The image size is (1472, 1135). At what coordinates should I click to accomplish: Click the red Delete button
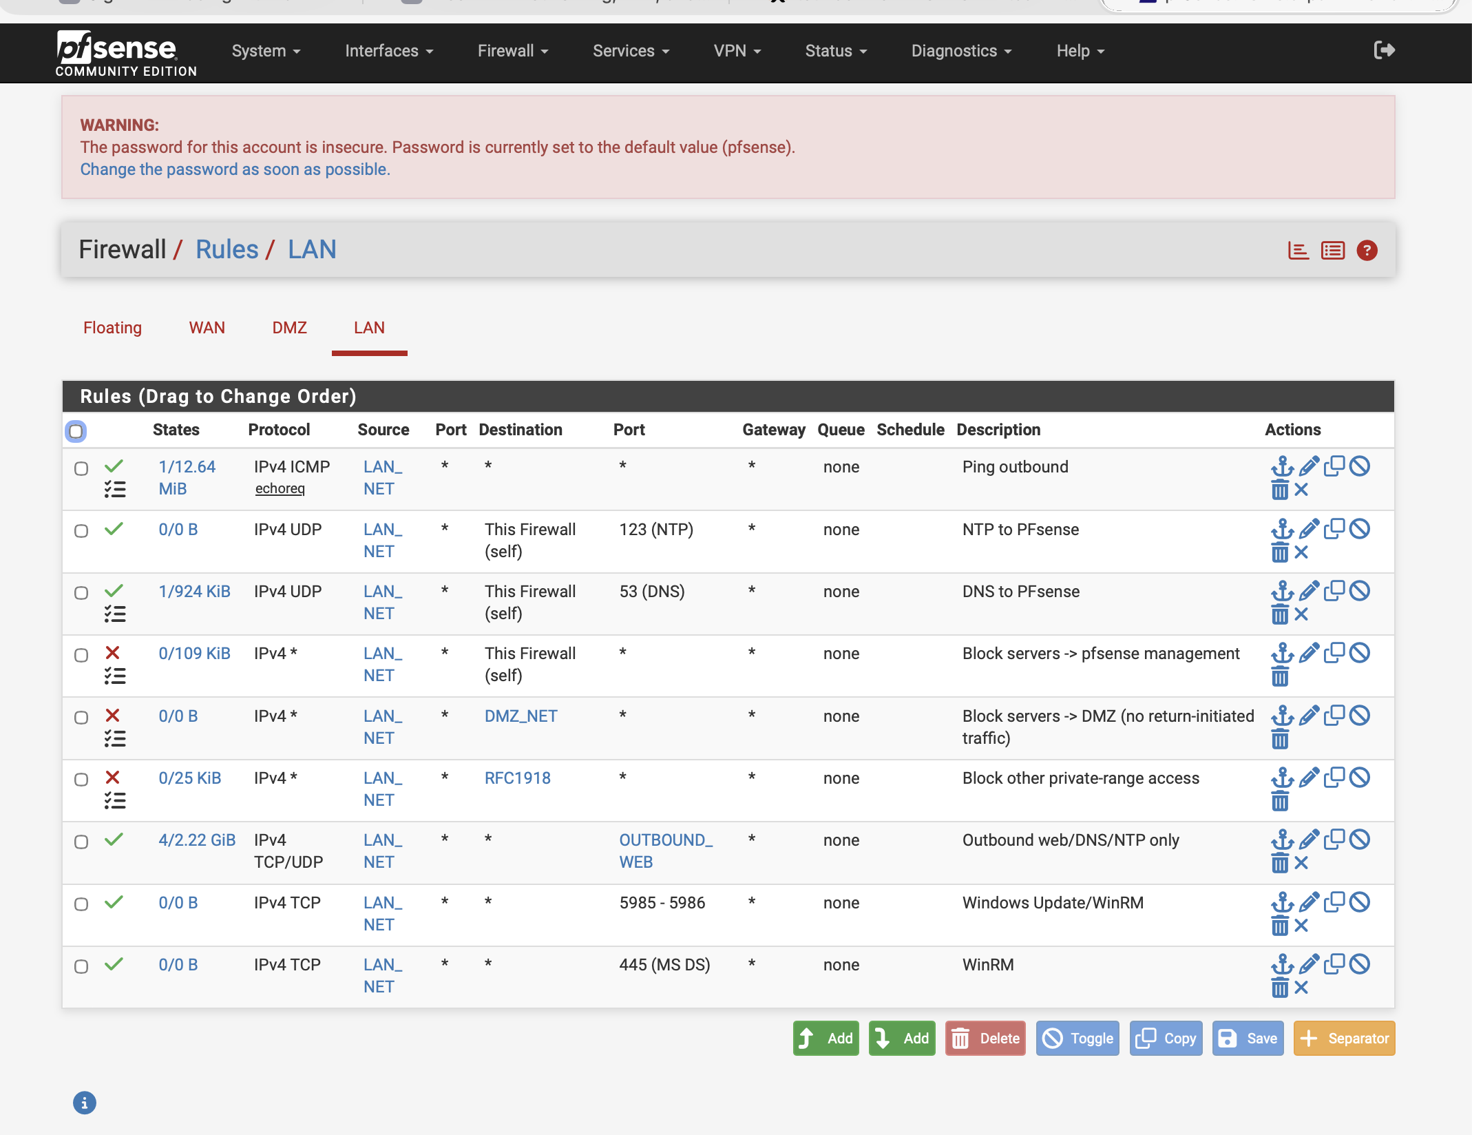[x=985, y=1038]
